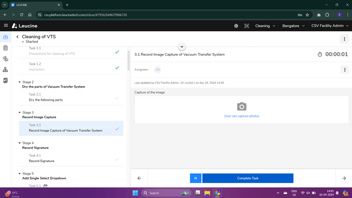Open the clipboard checklist sidebar icon
352x198 pixels.
(6, 48)
